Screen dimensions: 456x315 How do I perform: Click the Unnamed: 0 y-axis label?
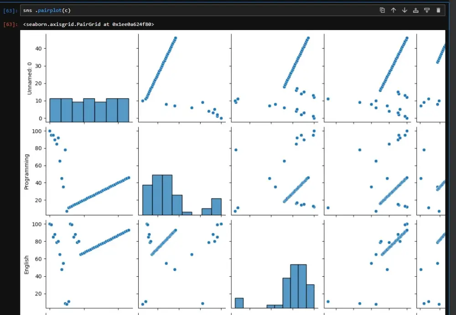29,78
